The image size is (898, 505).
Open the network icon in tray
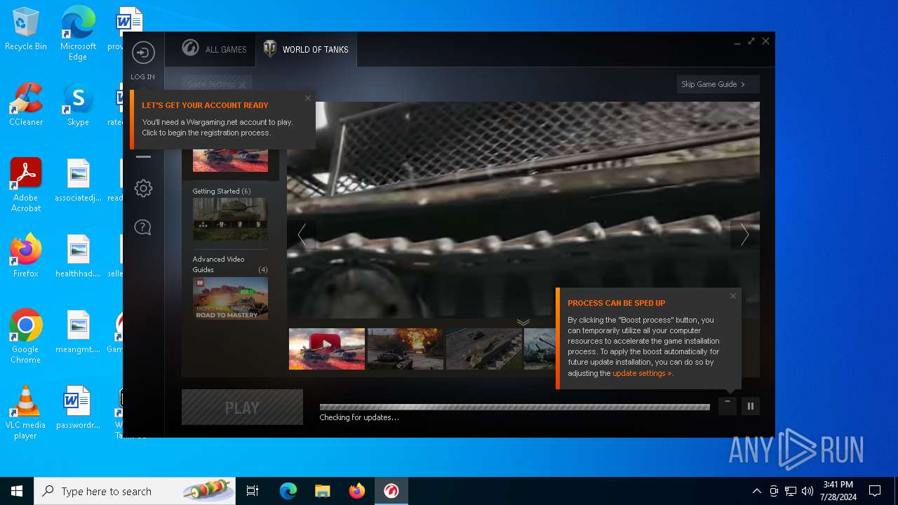pyautogui.click(x=791, y=491)
